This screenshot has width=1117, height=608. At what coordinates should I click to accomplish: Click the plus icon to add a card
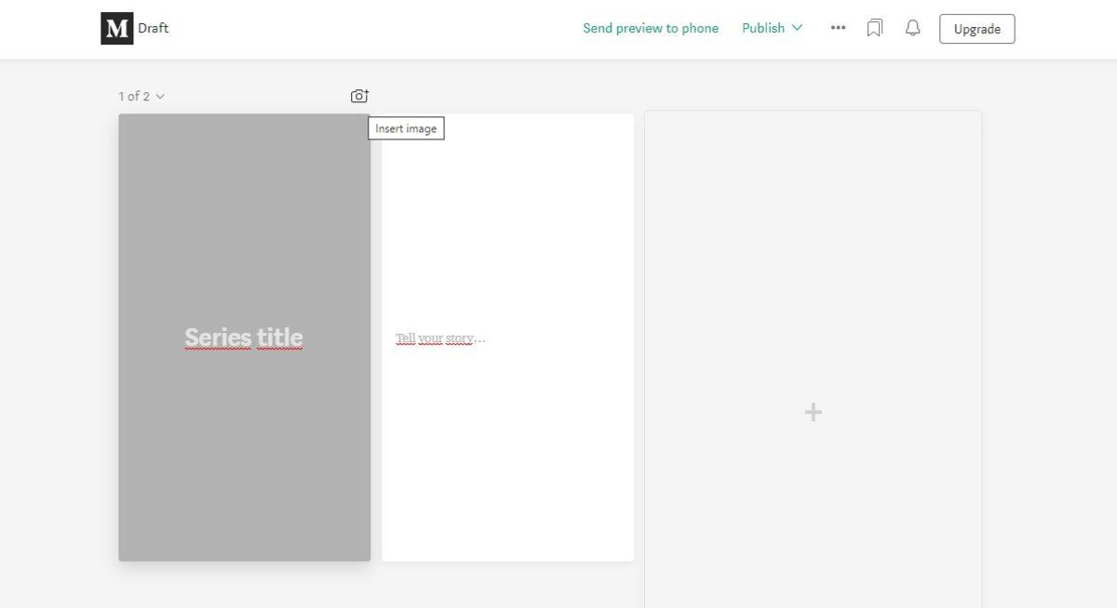click(812, 411)
